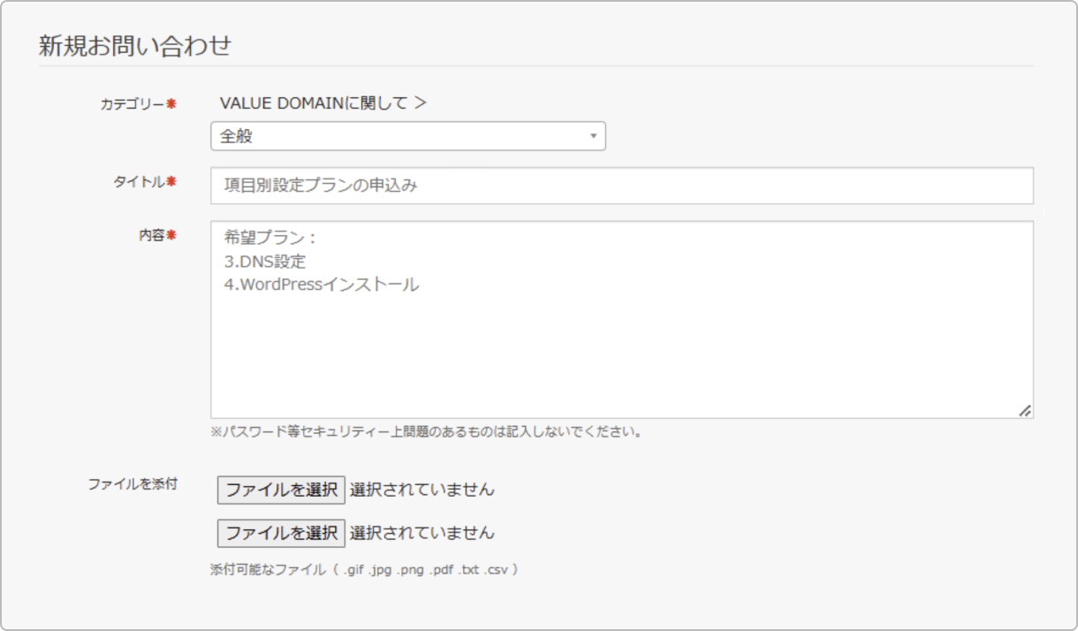
Task: Click the 添付可能なファイル extensions note
Action: click(363, 570)
